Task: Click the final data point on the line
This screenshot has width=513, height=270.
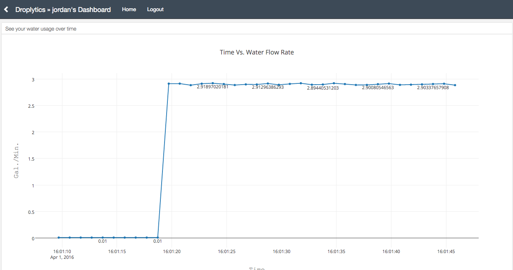Action: coord(455,85)
